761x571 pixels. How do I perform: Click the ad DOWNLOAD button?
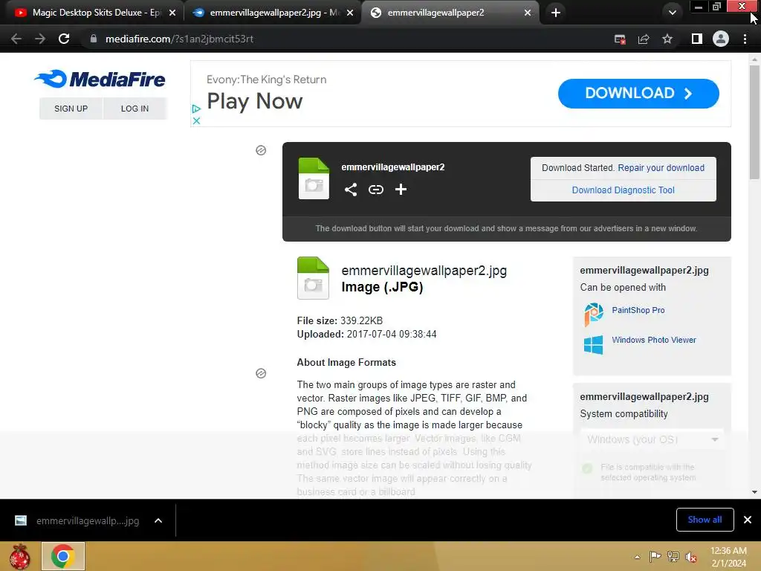tap(638, 93)
